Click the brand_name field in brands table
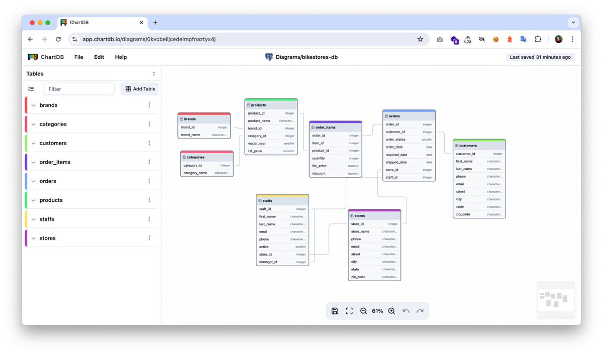 pyautogui.click(x=204, y=135)
